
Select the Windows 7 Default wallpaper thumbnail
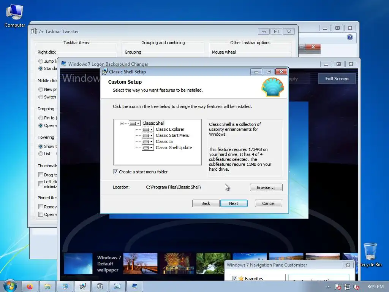[x=78, y=263]
